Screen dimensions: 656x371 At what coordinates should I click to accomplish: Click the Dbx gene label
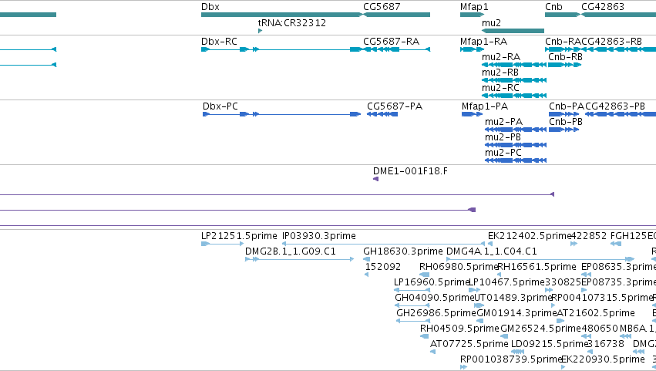point(210,7)
